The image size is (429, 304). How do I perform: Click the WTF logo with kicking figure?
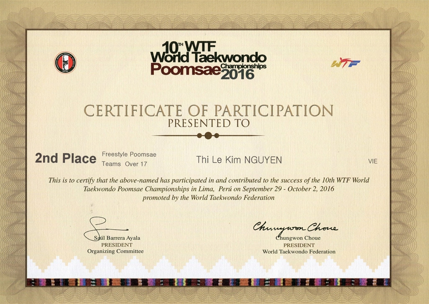point(345,63)
